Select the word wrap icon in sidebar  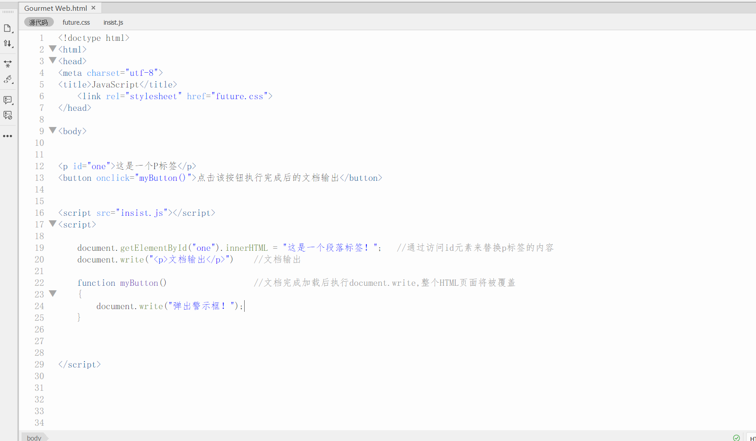[x=8, y=64]
